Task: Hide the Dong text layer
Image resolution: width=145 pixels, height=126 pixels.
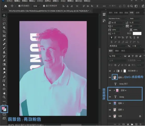Action: coord(110,97)
